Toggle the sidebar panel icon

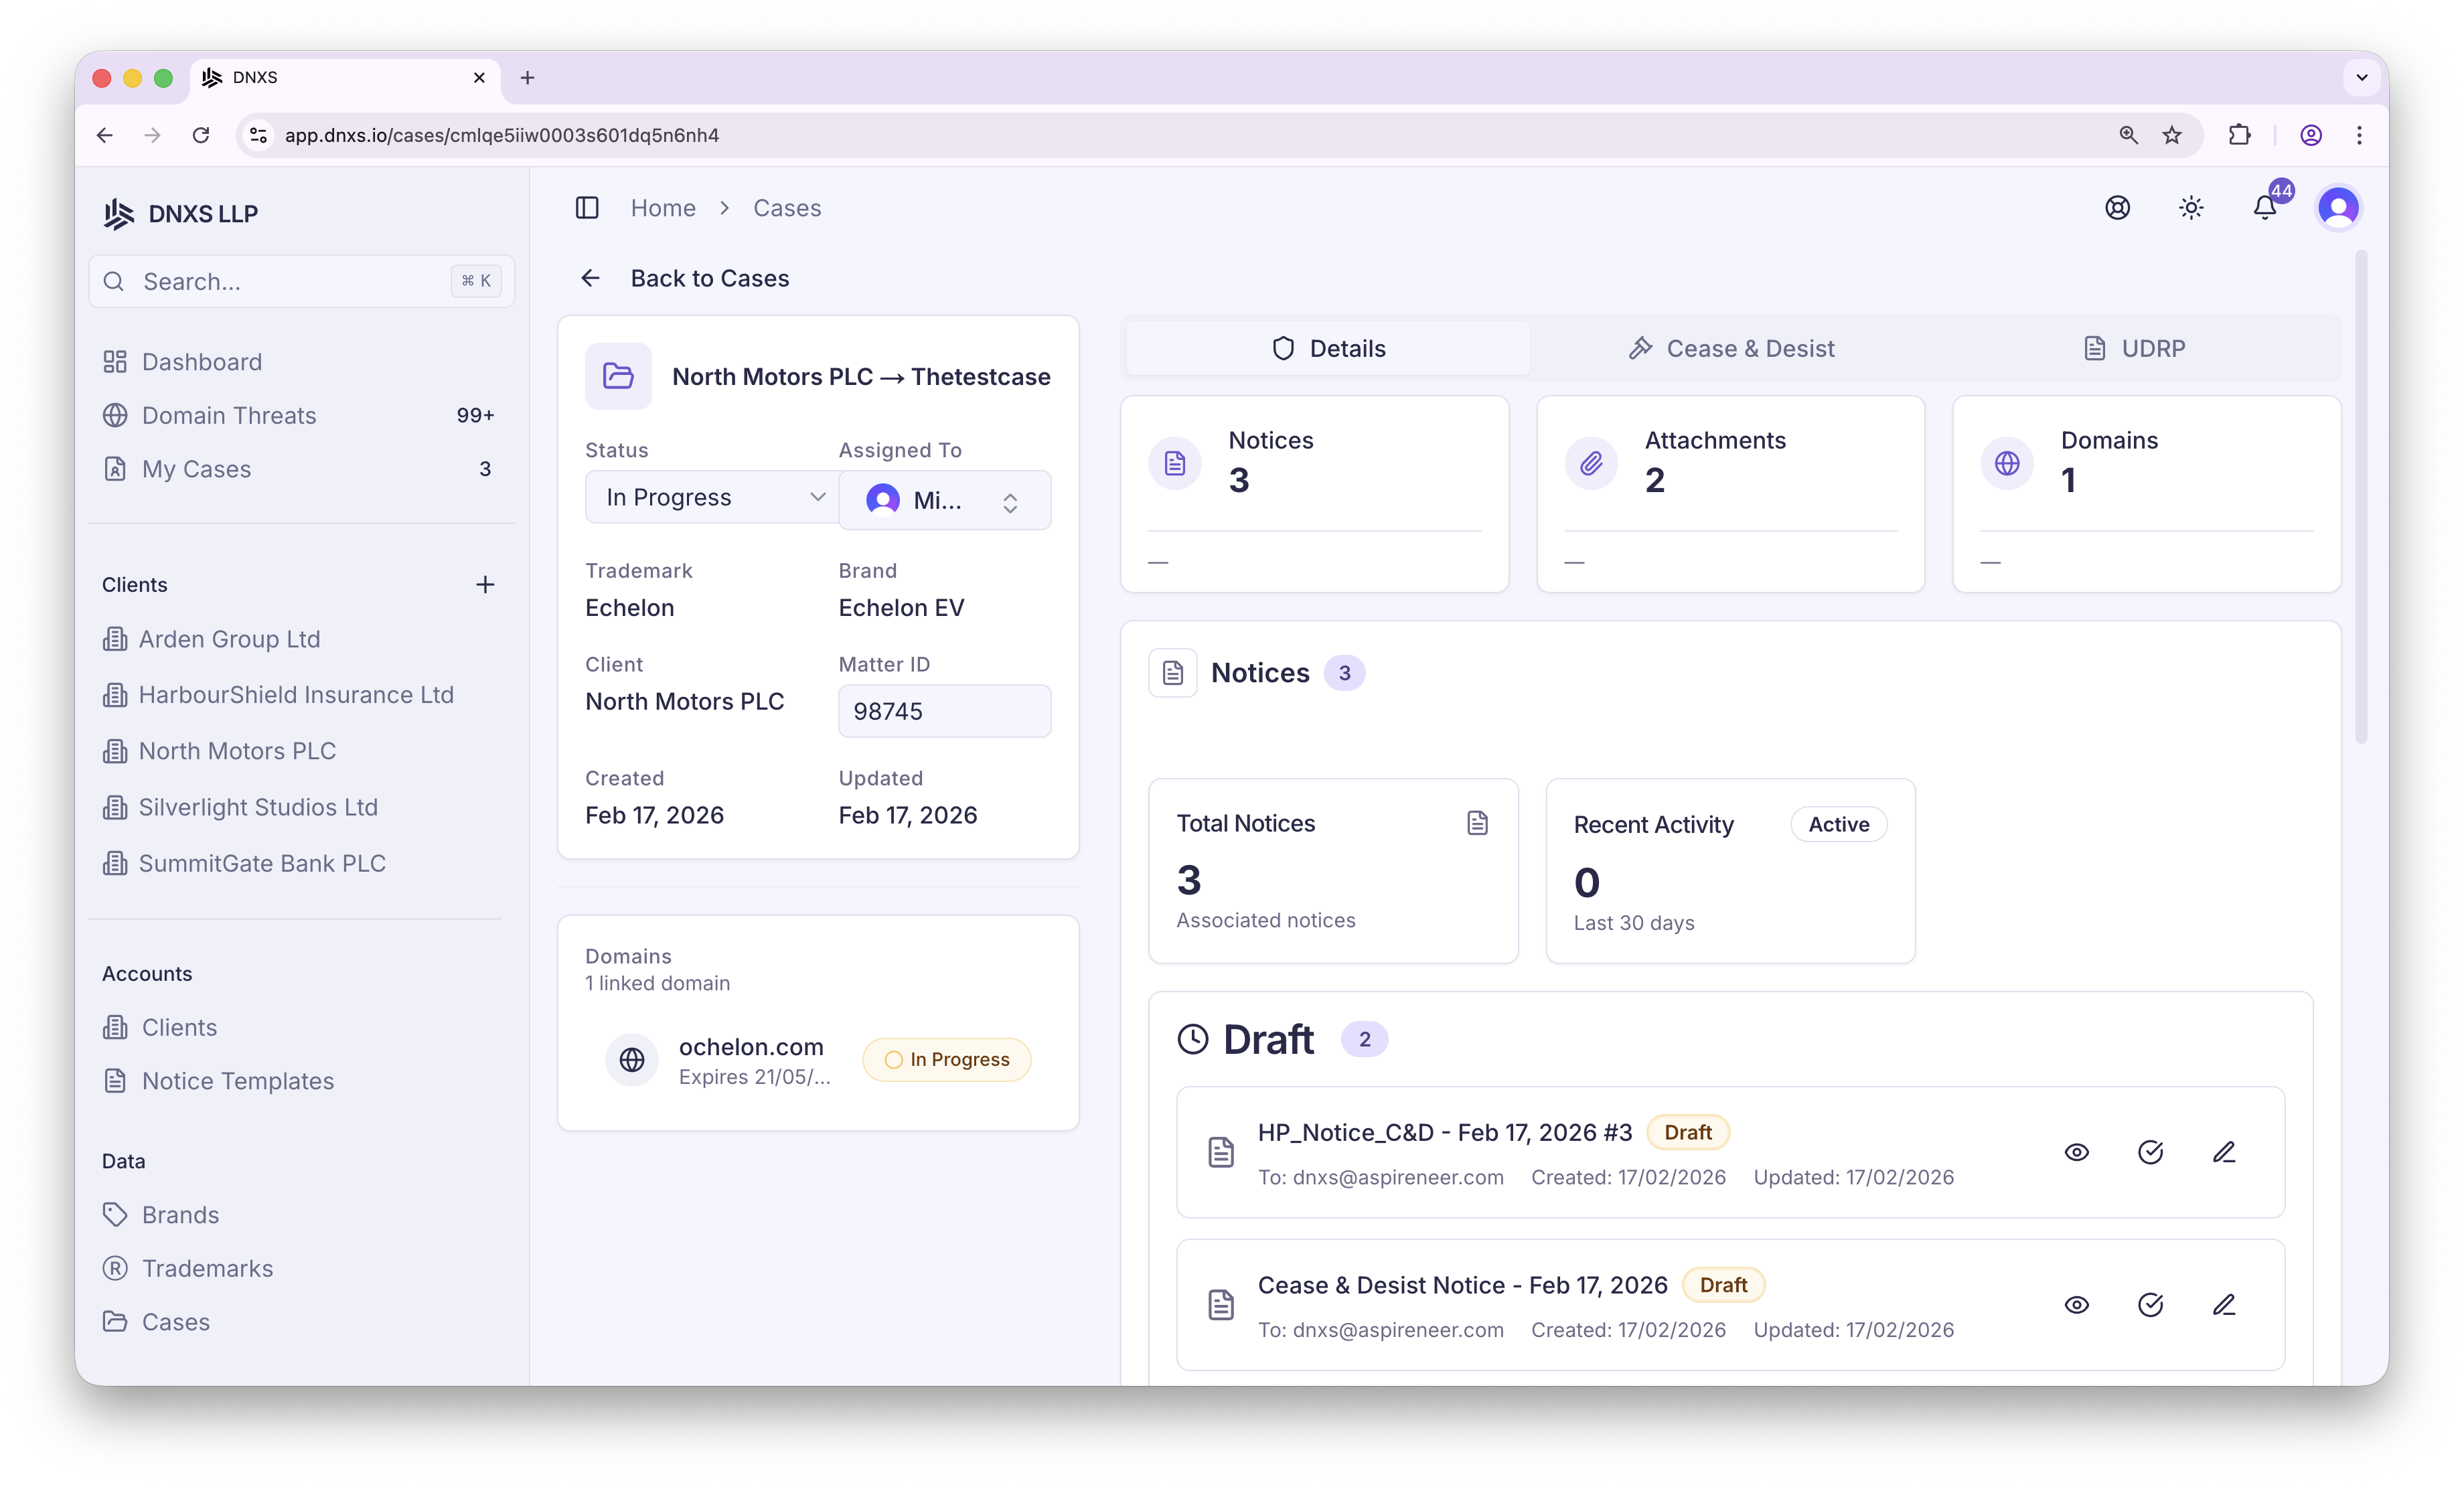point(587,208)
